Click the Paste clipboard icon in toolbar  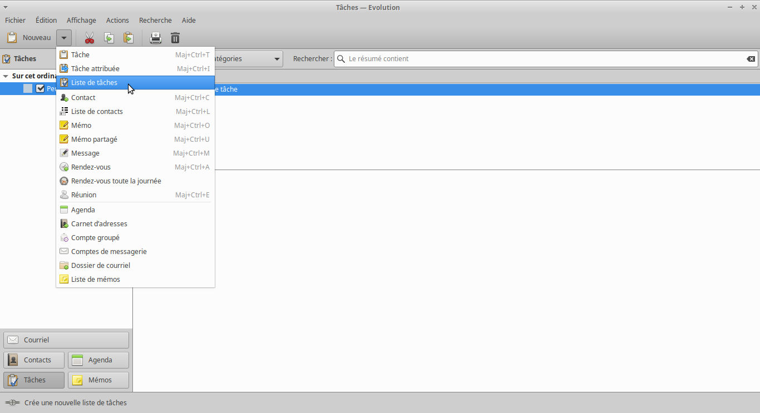point(128,38)
